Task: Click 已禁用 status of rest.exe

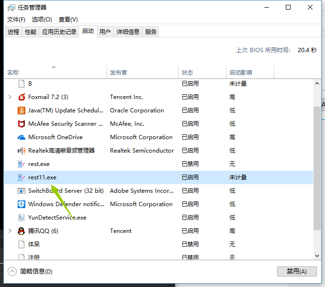Action: tap(190, 164)
